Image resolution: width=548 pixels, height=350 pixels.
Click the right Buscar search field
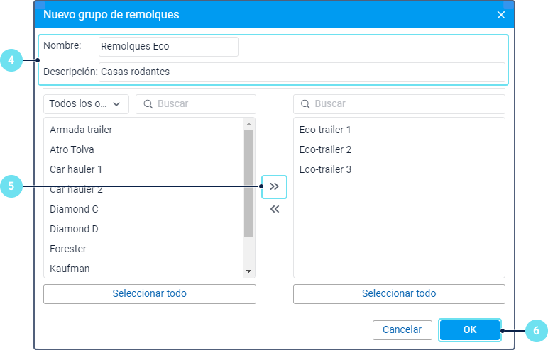pyautogui.click(x=399, y=104)
